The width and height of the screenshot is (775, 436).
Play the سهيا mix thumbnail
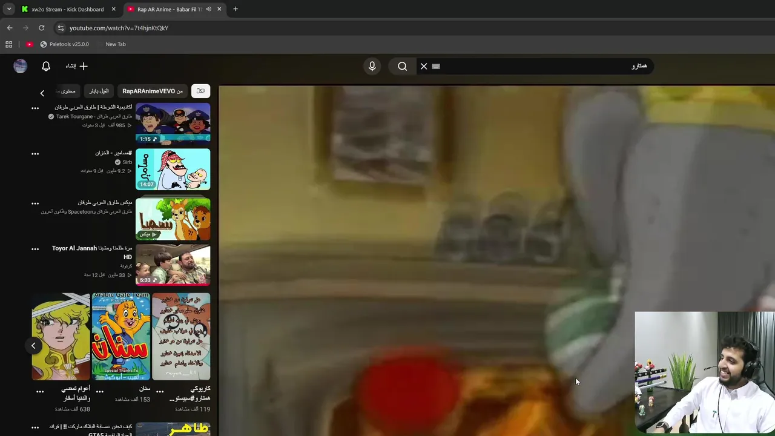[173, 219]
